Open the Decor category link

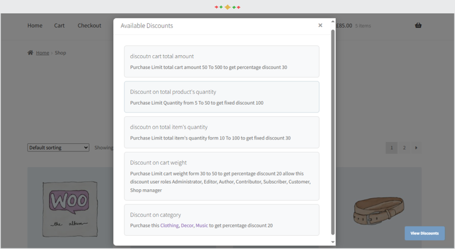coord(187,226)
